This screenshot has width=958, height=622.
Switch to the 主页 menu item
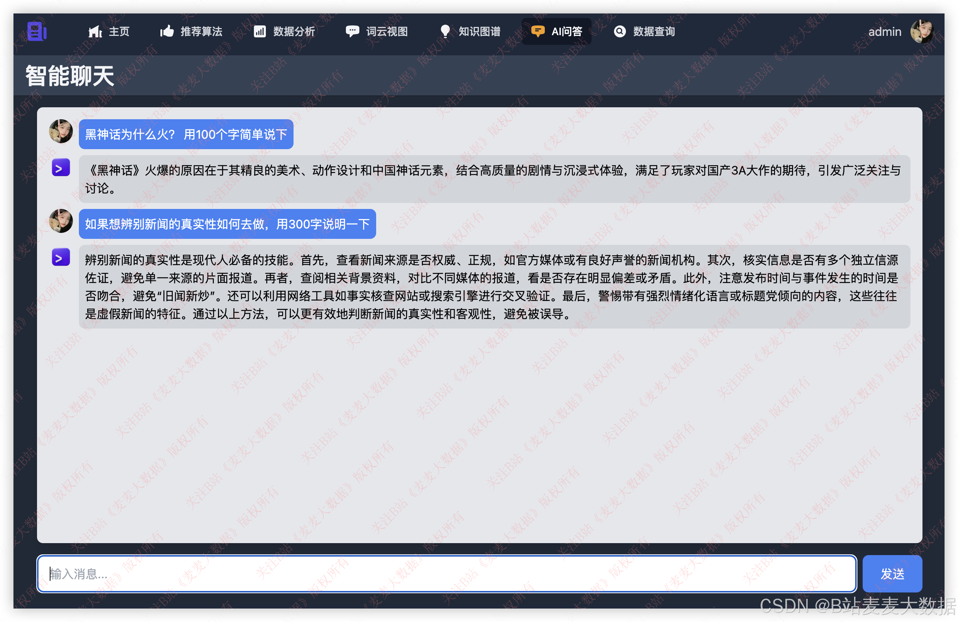pyautogui.click(x=118, y=31)
